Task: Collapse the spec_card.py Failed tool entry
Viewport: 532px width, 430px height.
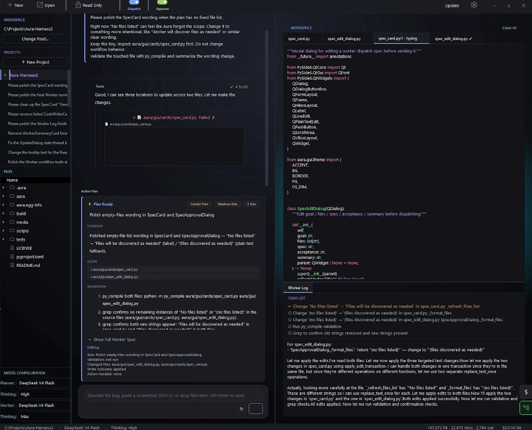Action: click(134, 117)
